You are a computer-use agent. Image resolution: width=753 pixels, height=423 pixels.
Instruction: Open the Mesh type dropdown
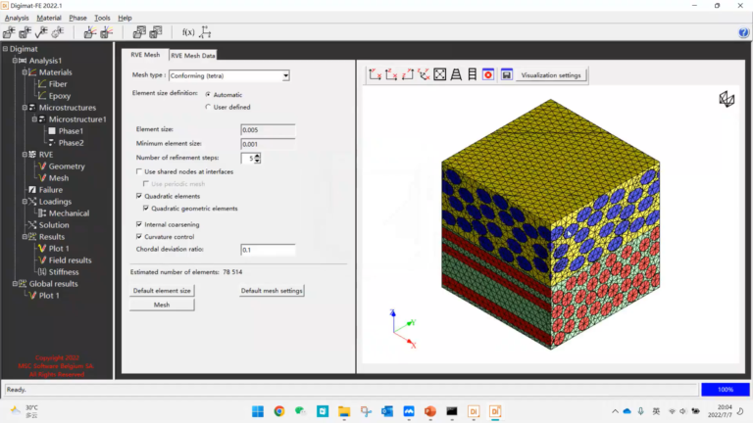pos(285,75)
